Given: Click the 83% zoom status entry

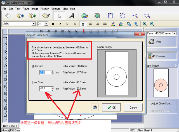Looking at the screenshot, I should point(133,130).
